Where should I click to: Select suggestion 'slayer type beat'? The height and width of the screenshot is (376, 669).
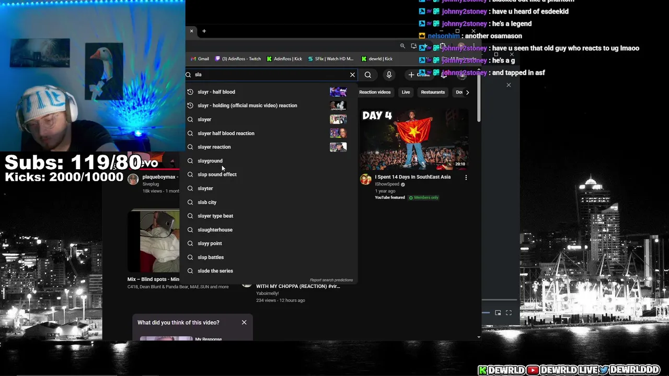[x=269, y=216]
